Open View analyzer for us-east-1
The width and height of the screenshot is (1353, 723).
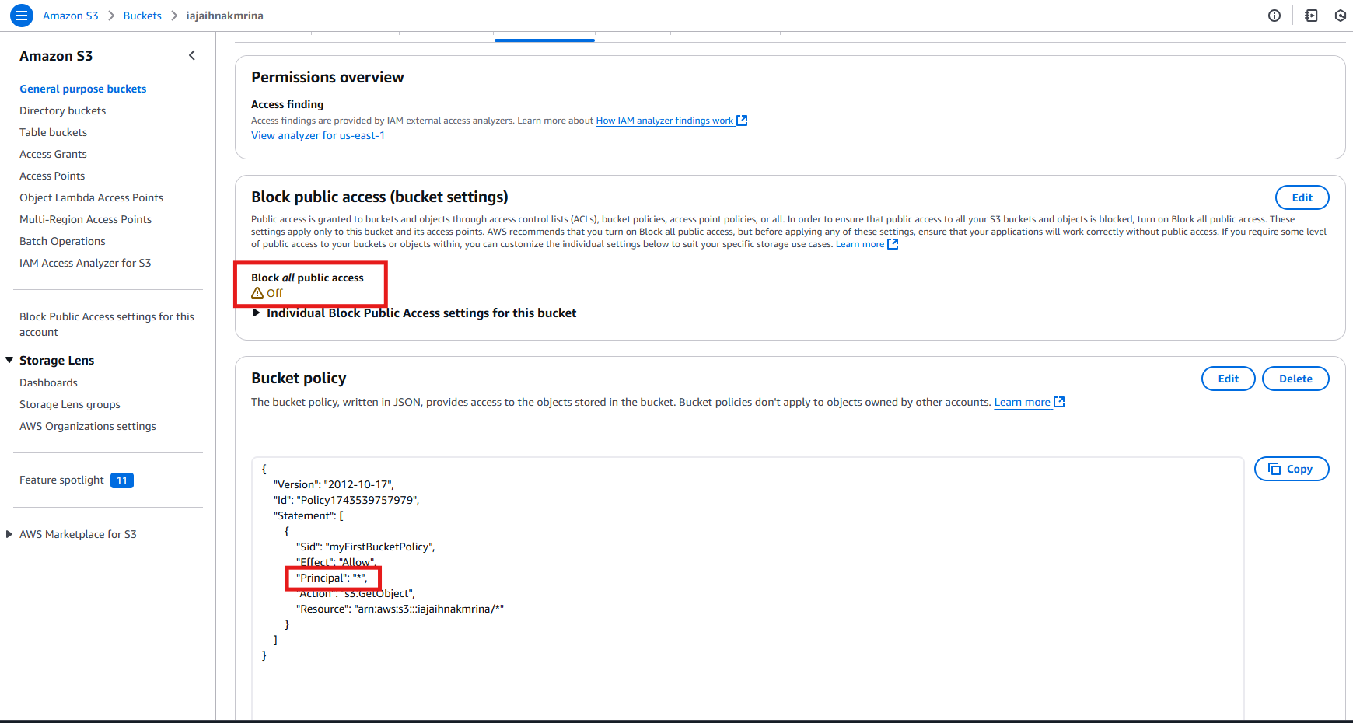[x=318, y=135]
